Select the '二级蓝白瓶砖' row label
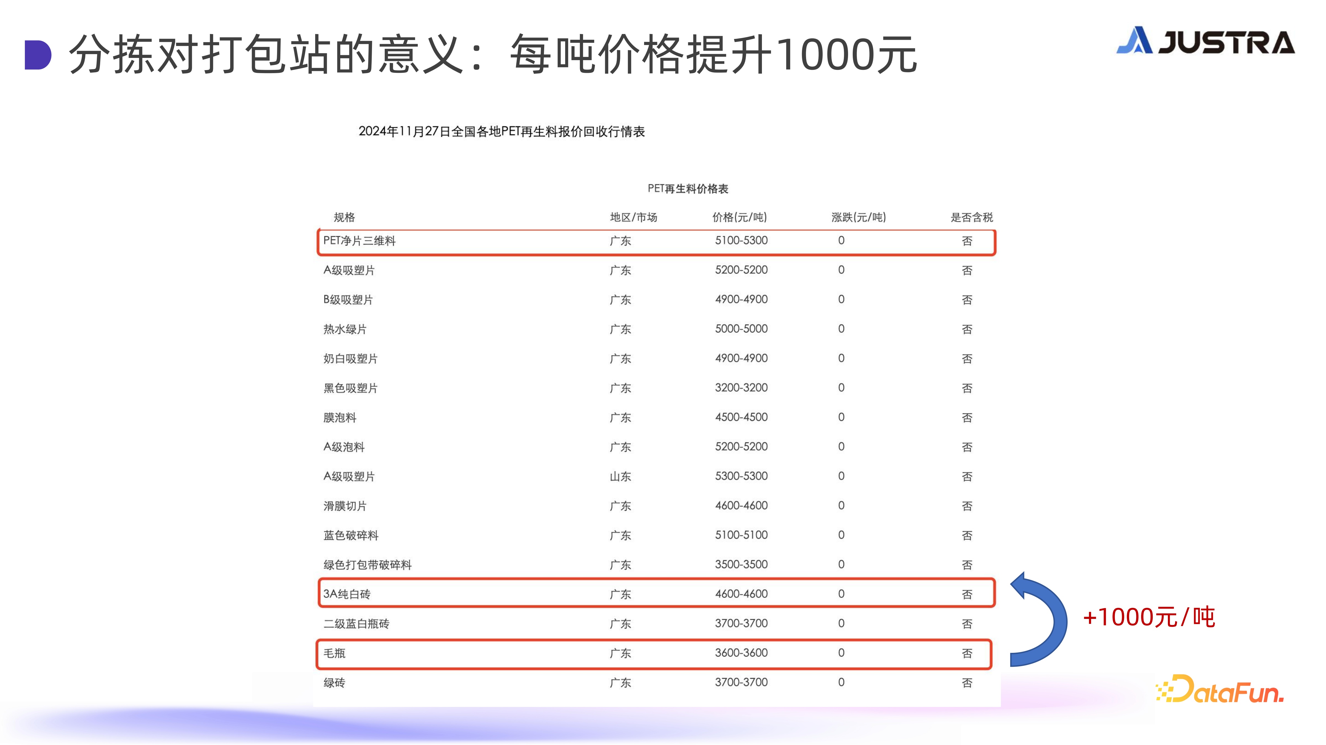The width and height of the screenshot is (1326, 745). 356,624
